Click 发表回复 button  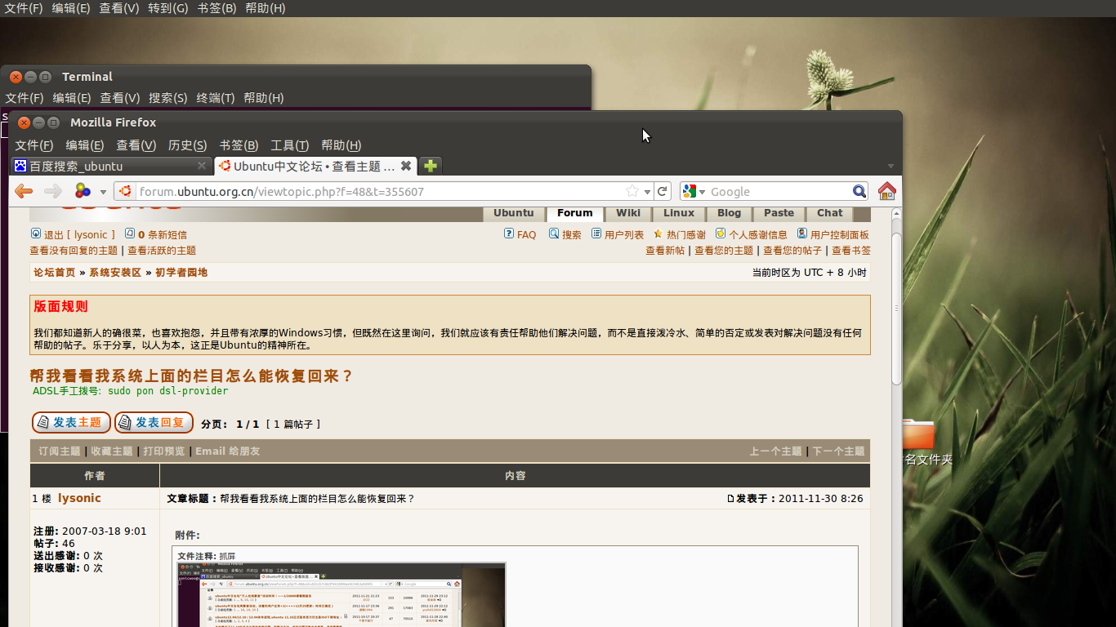[154, 422]
